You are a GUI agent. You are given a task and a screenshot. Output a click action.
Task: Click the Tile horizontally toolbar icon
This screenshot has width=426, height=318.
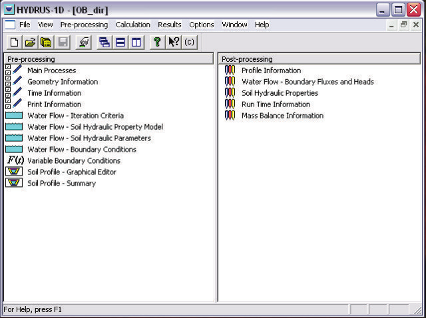coord(120,43)
